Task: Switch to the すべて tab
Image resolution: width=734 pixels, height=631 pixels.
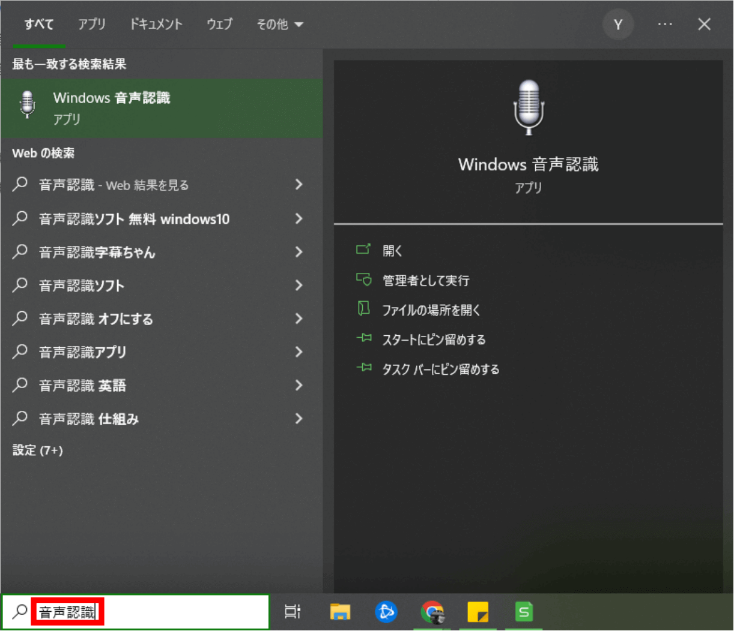Action: tap(39, 25)
